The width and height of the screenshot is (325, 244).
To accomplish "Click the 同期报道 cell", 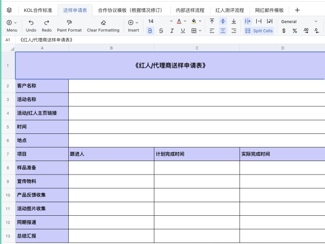I will point(42,222).
